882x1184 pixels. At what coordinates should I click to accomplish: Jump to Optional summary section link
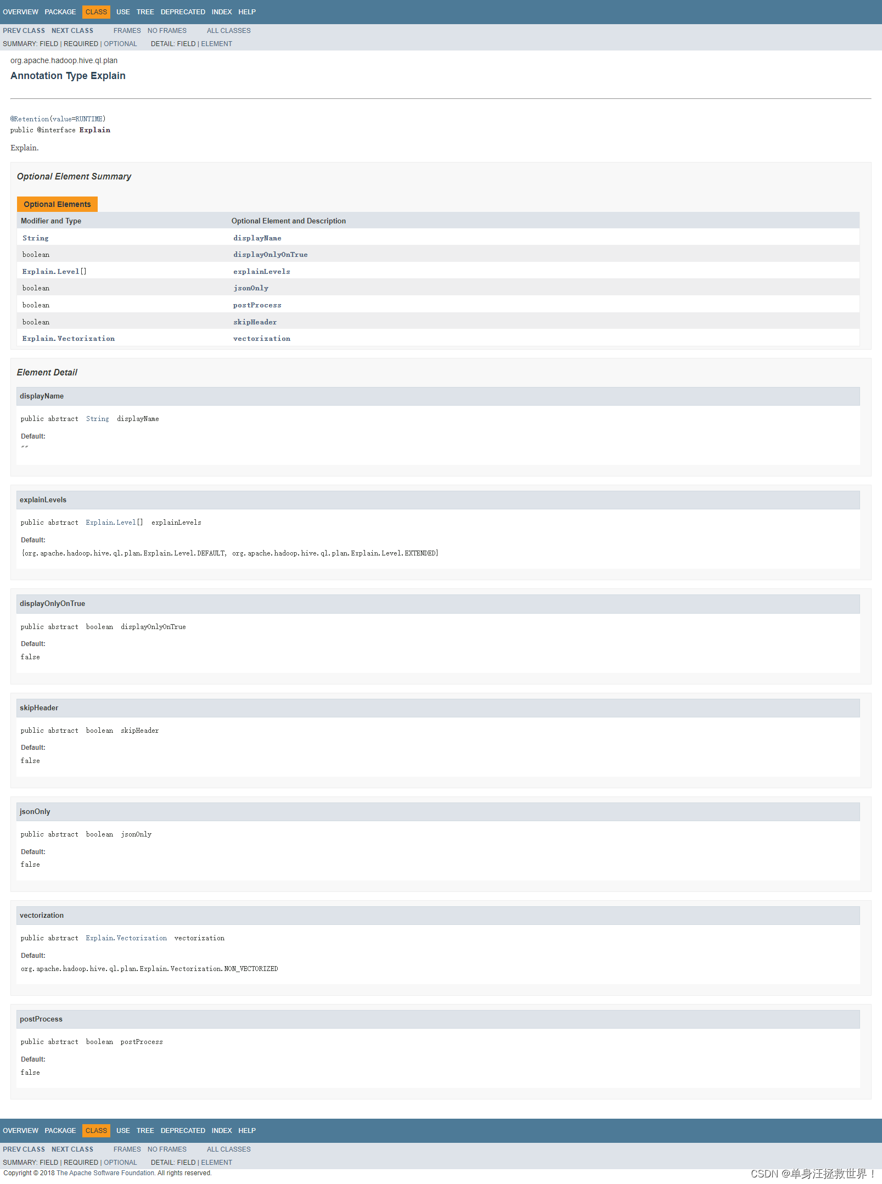120,44
